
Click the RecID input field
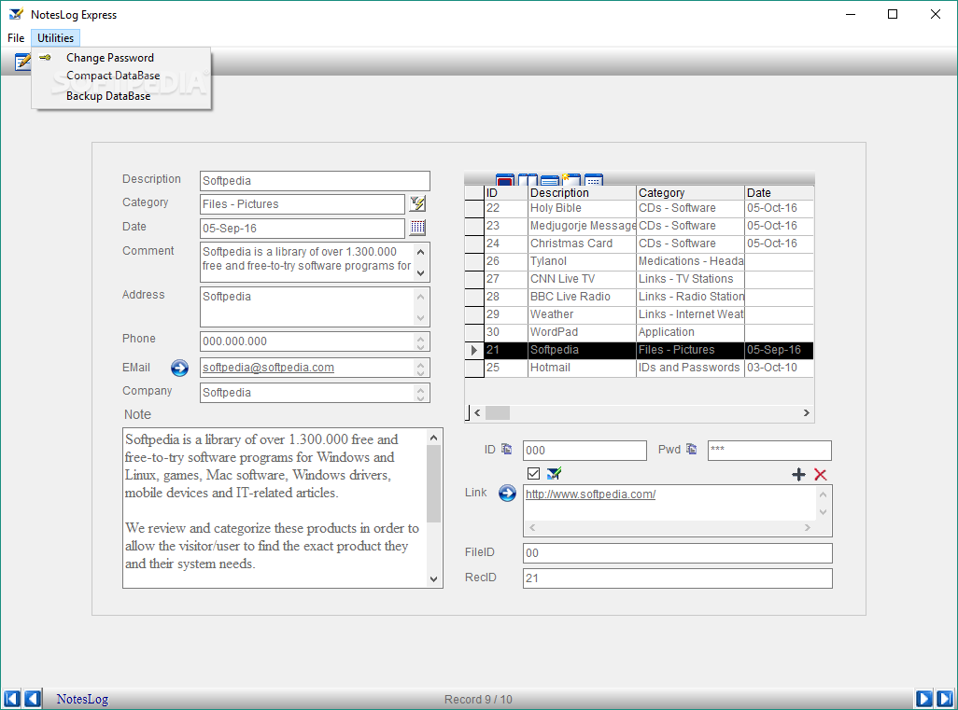[x=678, y=578]
